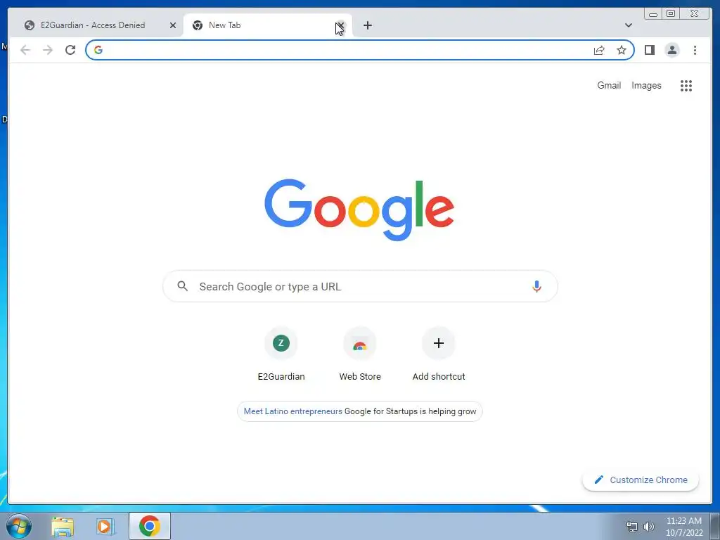Go back using the back arrow
The width and height of the screenshot is (720, 540).
pyautogui.click(x=25, y=50)
